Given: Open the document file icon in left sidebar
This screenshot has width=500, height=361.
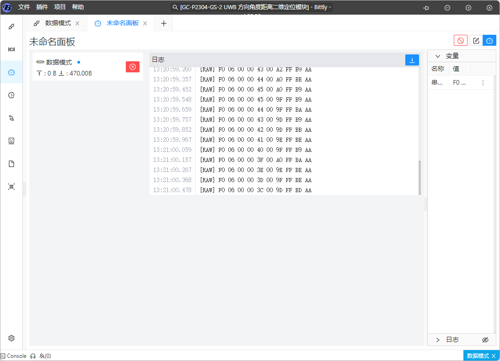Looking at the screenshot, I should pyautogui.click(x=11, y=164).
